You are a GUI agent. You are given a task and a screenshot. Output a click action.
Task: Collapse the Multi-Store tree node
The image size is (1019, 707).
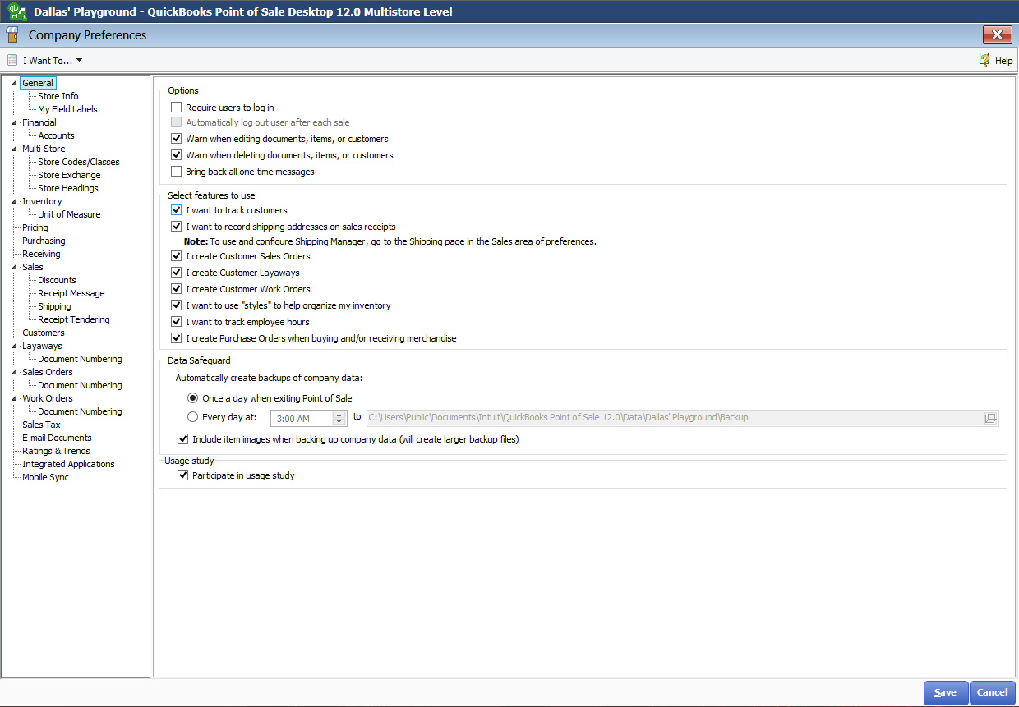pos(14,149)
